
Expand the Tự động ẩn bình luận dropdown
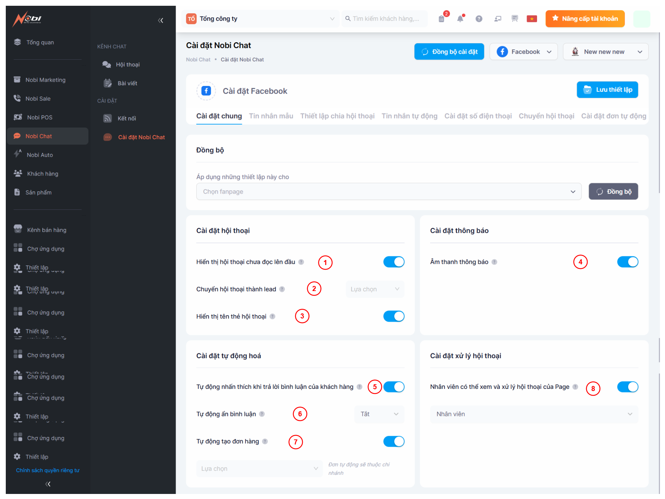[x=379, y=414]
